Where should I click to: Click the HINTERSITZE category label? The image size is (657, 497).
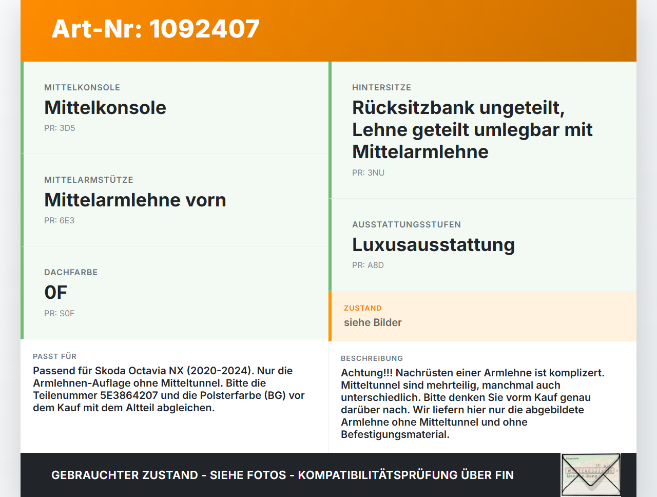point(381,87)
